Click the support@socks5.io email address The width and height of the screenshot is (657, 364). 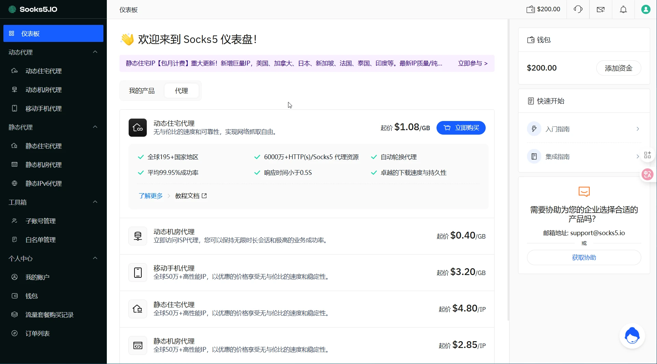point(598,233)
